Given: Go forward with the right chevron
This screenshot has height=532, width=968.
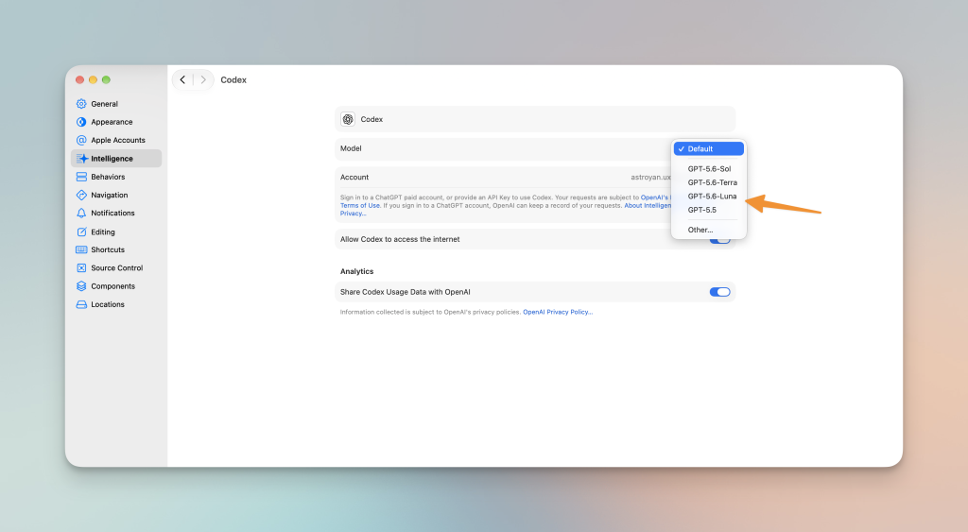Looking at the screenshot, I should coord(203,79).
